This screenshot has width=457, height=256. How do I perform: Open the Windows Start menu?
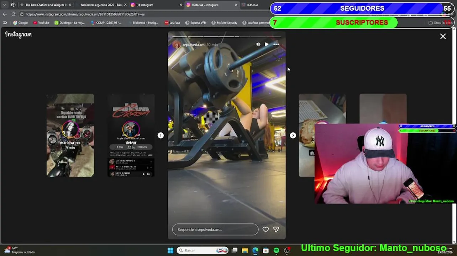170,250
